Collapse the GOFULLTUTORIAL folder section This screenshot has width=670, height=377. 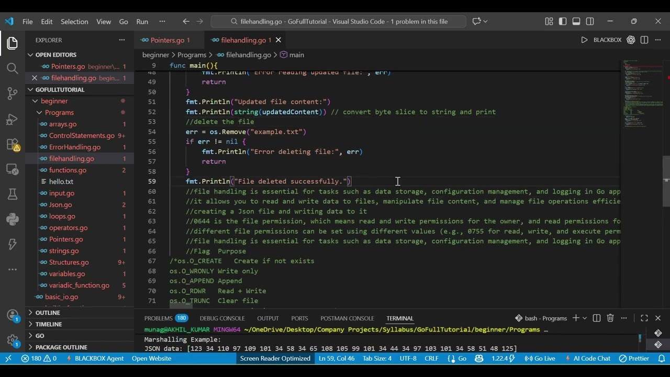click(x=80, y=90)
